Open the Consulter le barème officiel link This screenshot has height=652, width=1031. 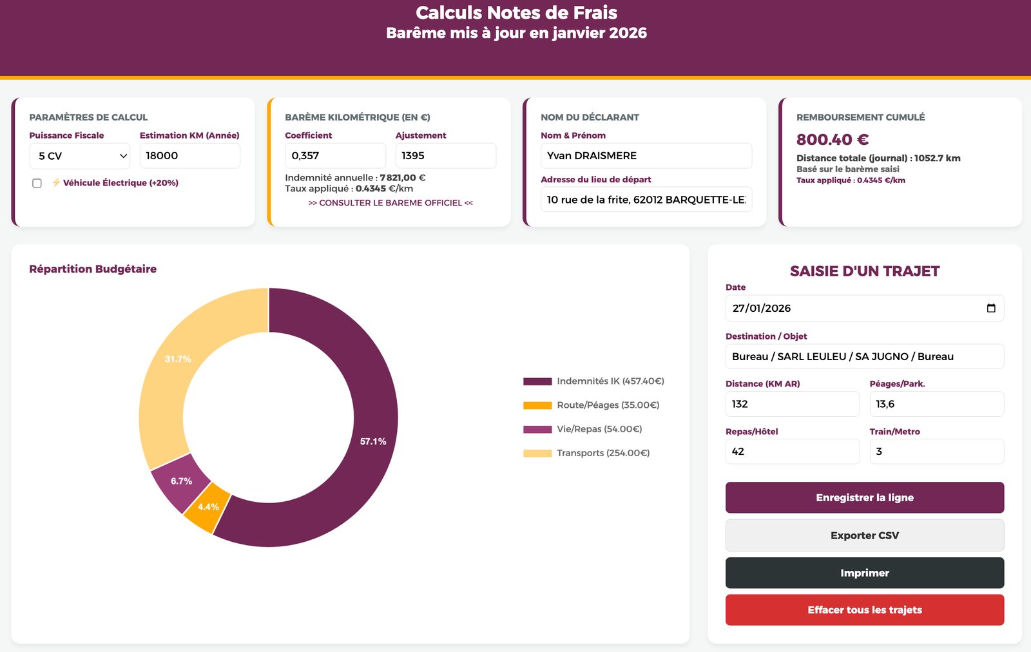[x=390, y=203]
